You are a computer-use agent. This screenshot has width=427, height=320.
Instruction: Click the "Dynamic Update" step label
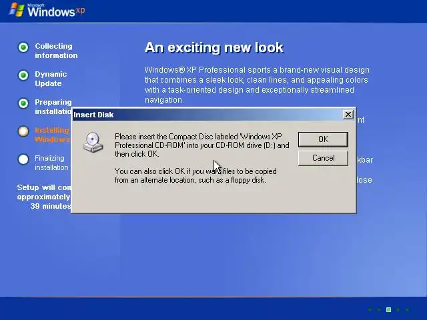51,79
